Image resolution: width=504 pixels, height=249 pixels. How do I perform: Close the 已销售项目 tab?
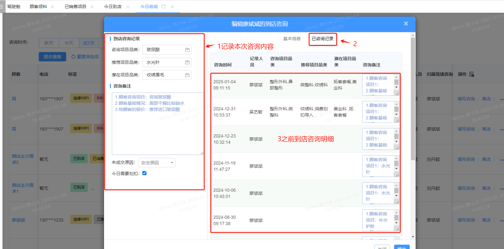coord(92,7)
